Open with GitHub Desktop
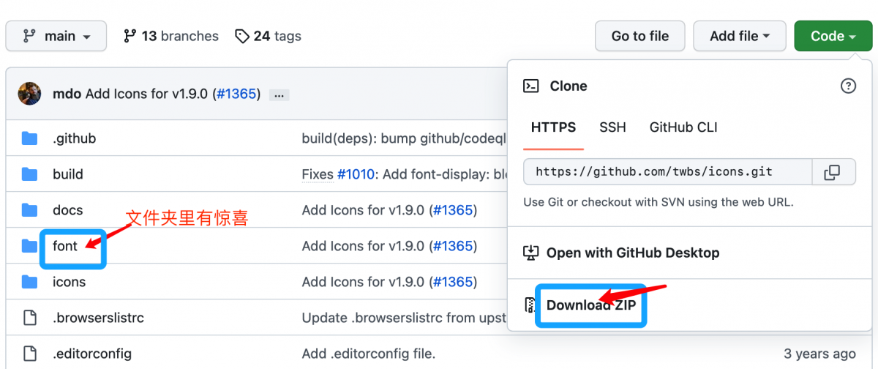This screenshot has height=369, width=878. pos(632,253)
